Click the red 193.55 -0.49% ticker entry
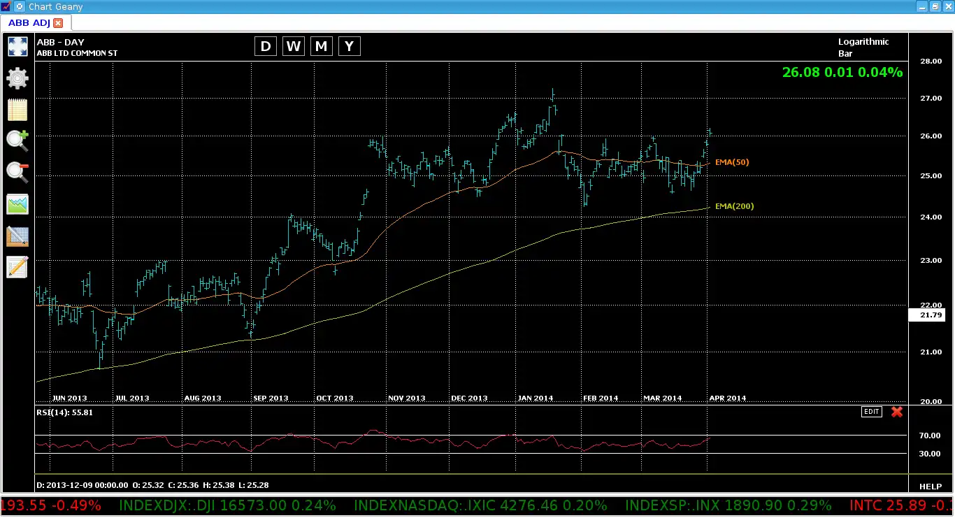 [51, 505]
